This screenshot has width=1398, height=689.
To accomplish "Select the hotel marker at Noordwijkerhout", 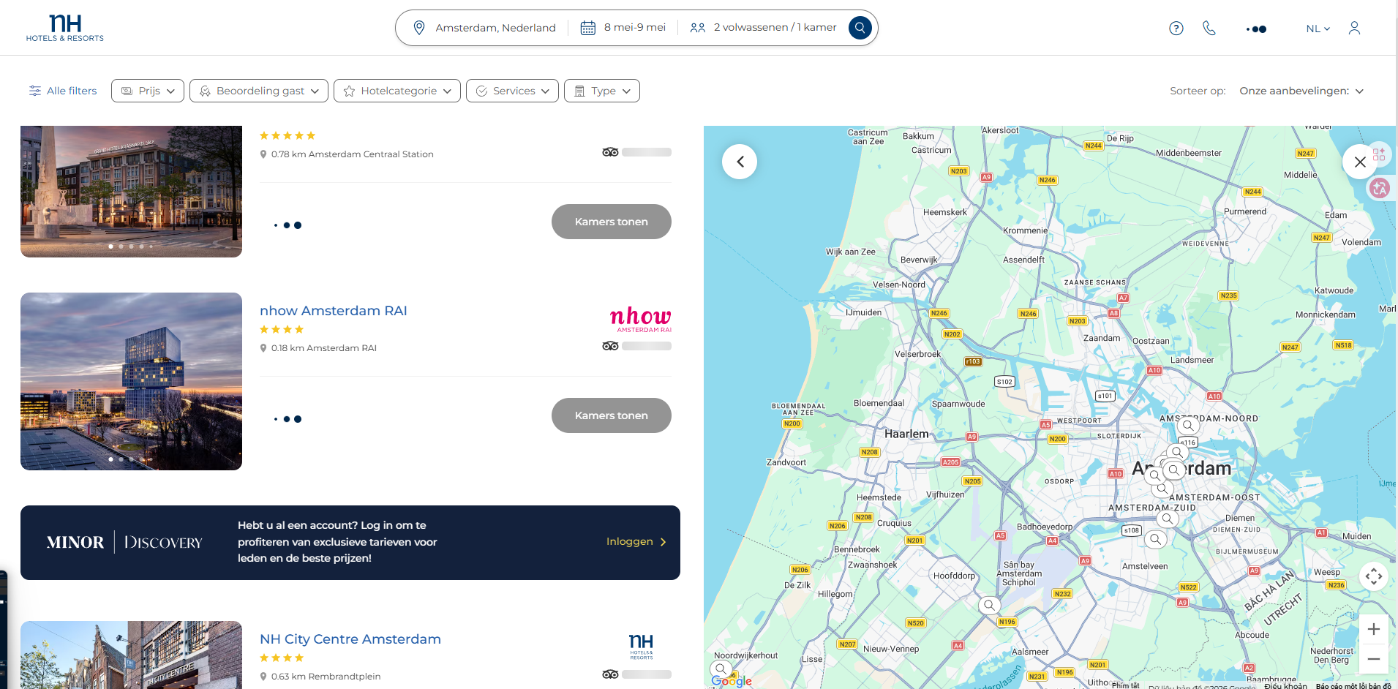I will click(x=721, y=669).
